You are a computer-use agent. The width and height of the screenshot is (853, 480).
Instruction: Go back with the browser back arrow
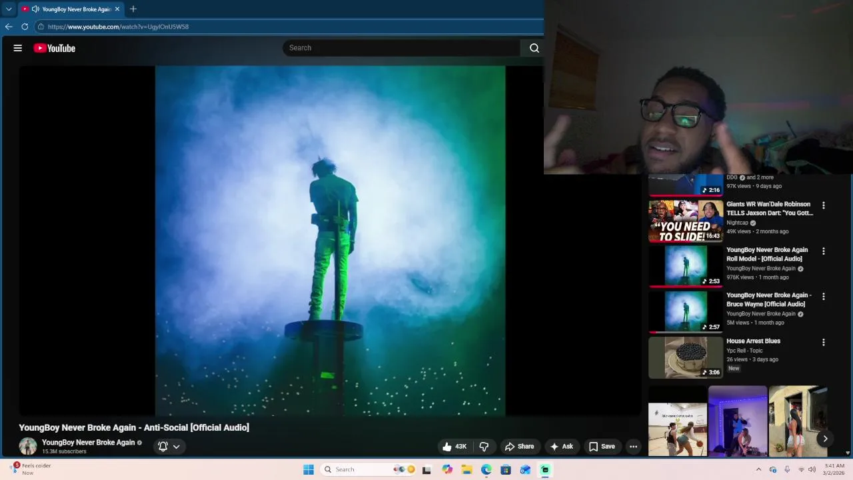(x=9, y=27)
